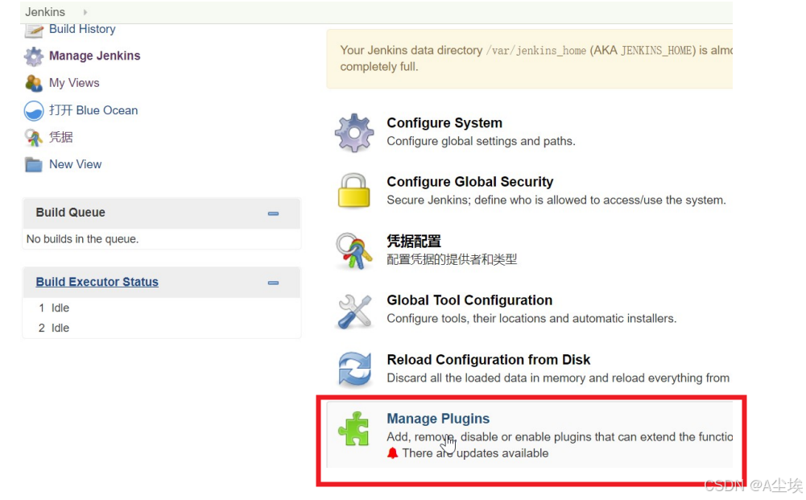The image size is (806, 500).
Task: Click 'Configure global settings and paths.' description
Action: click(482, 142)
